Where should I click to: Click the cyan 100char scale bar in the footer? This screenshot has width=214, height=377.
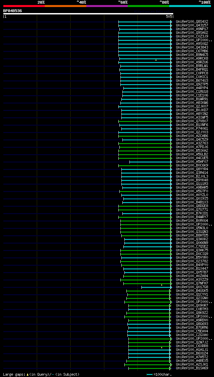click(x=150, y=375)
